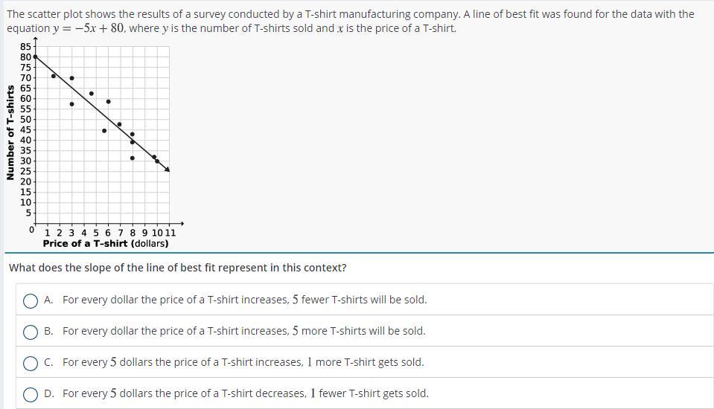This screenshot has width=714, height=409.
Task: Select radio button for answer B
Action: point(31,332)
